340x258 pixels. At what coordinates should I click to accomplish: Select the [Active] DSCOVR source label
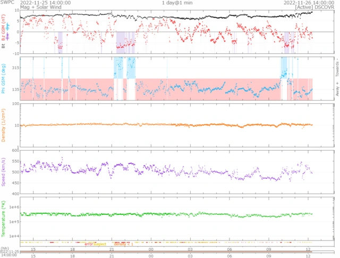314,7
